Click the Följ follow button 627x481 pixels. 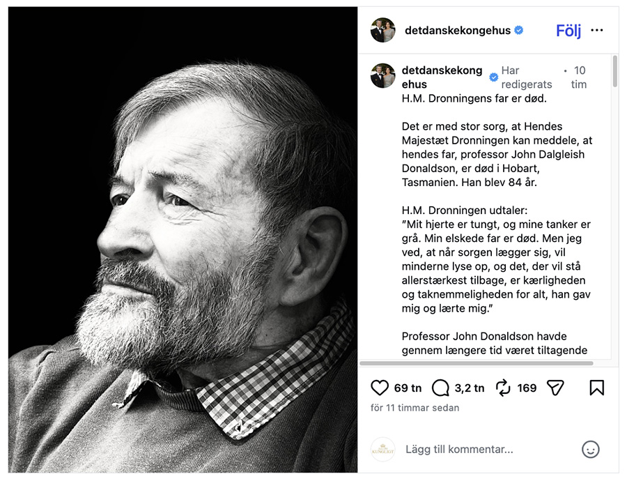tap(568, 31)
